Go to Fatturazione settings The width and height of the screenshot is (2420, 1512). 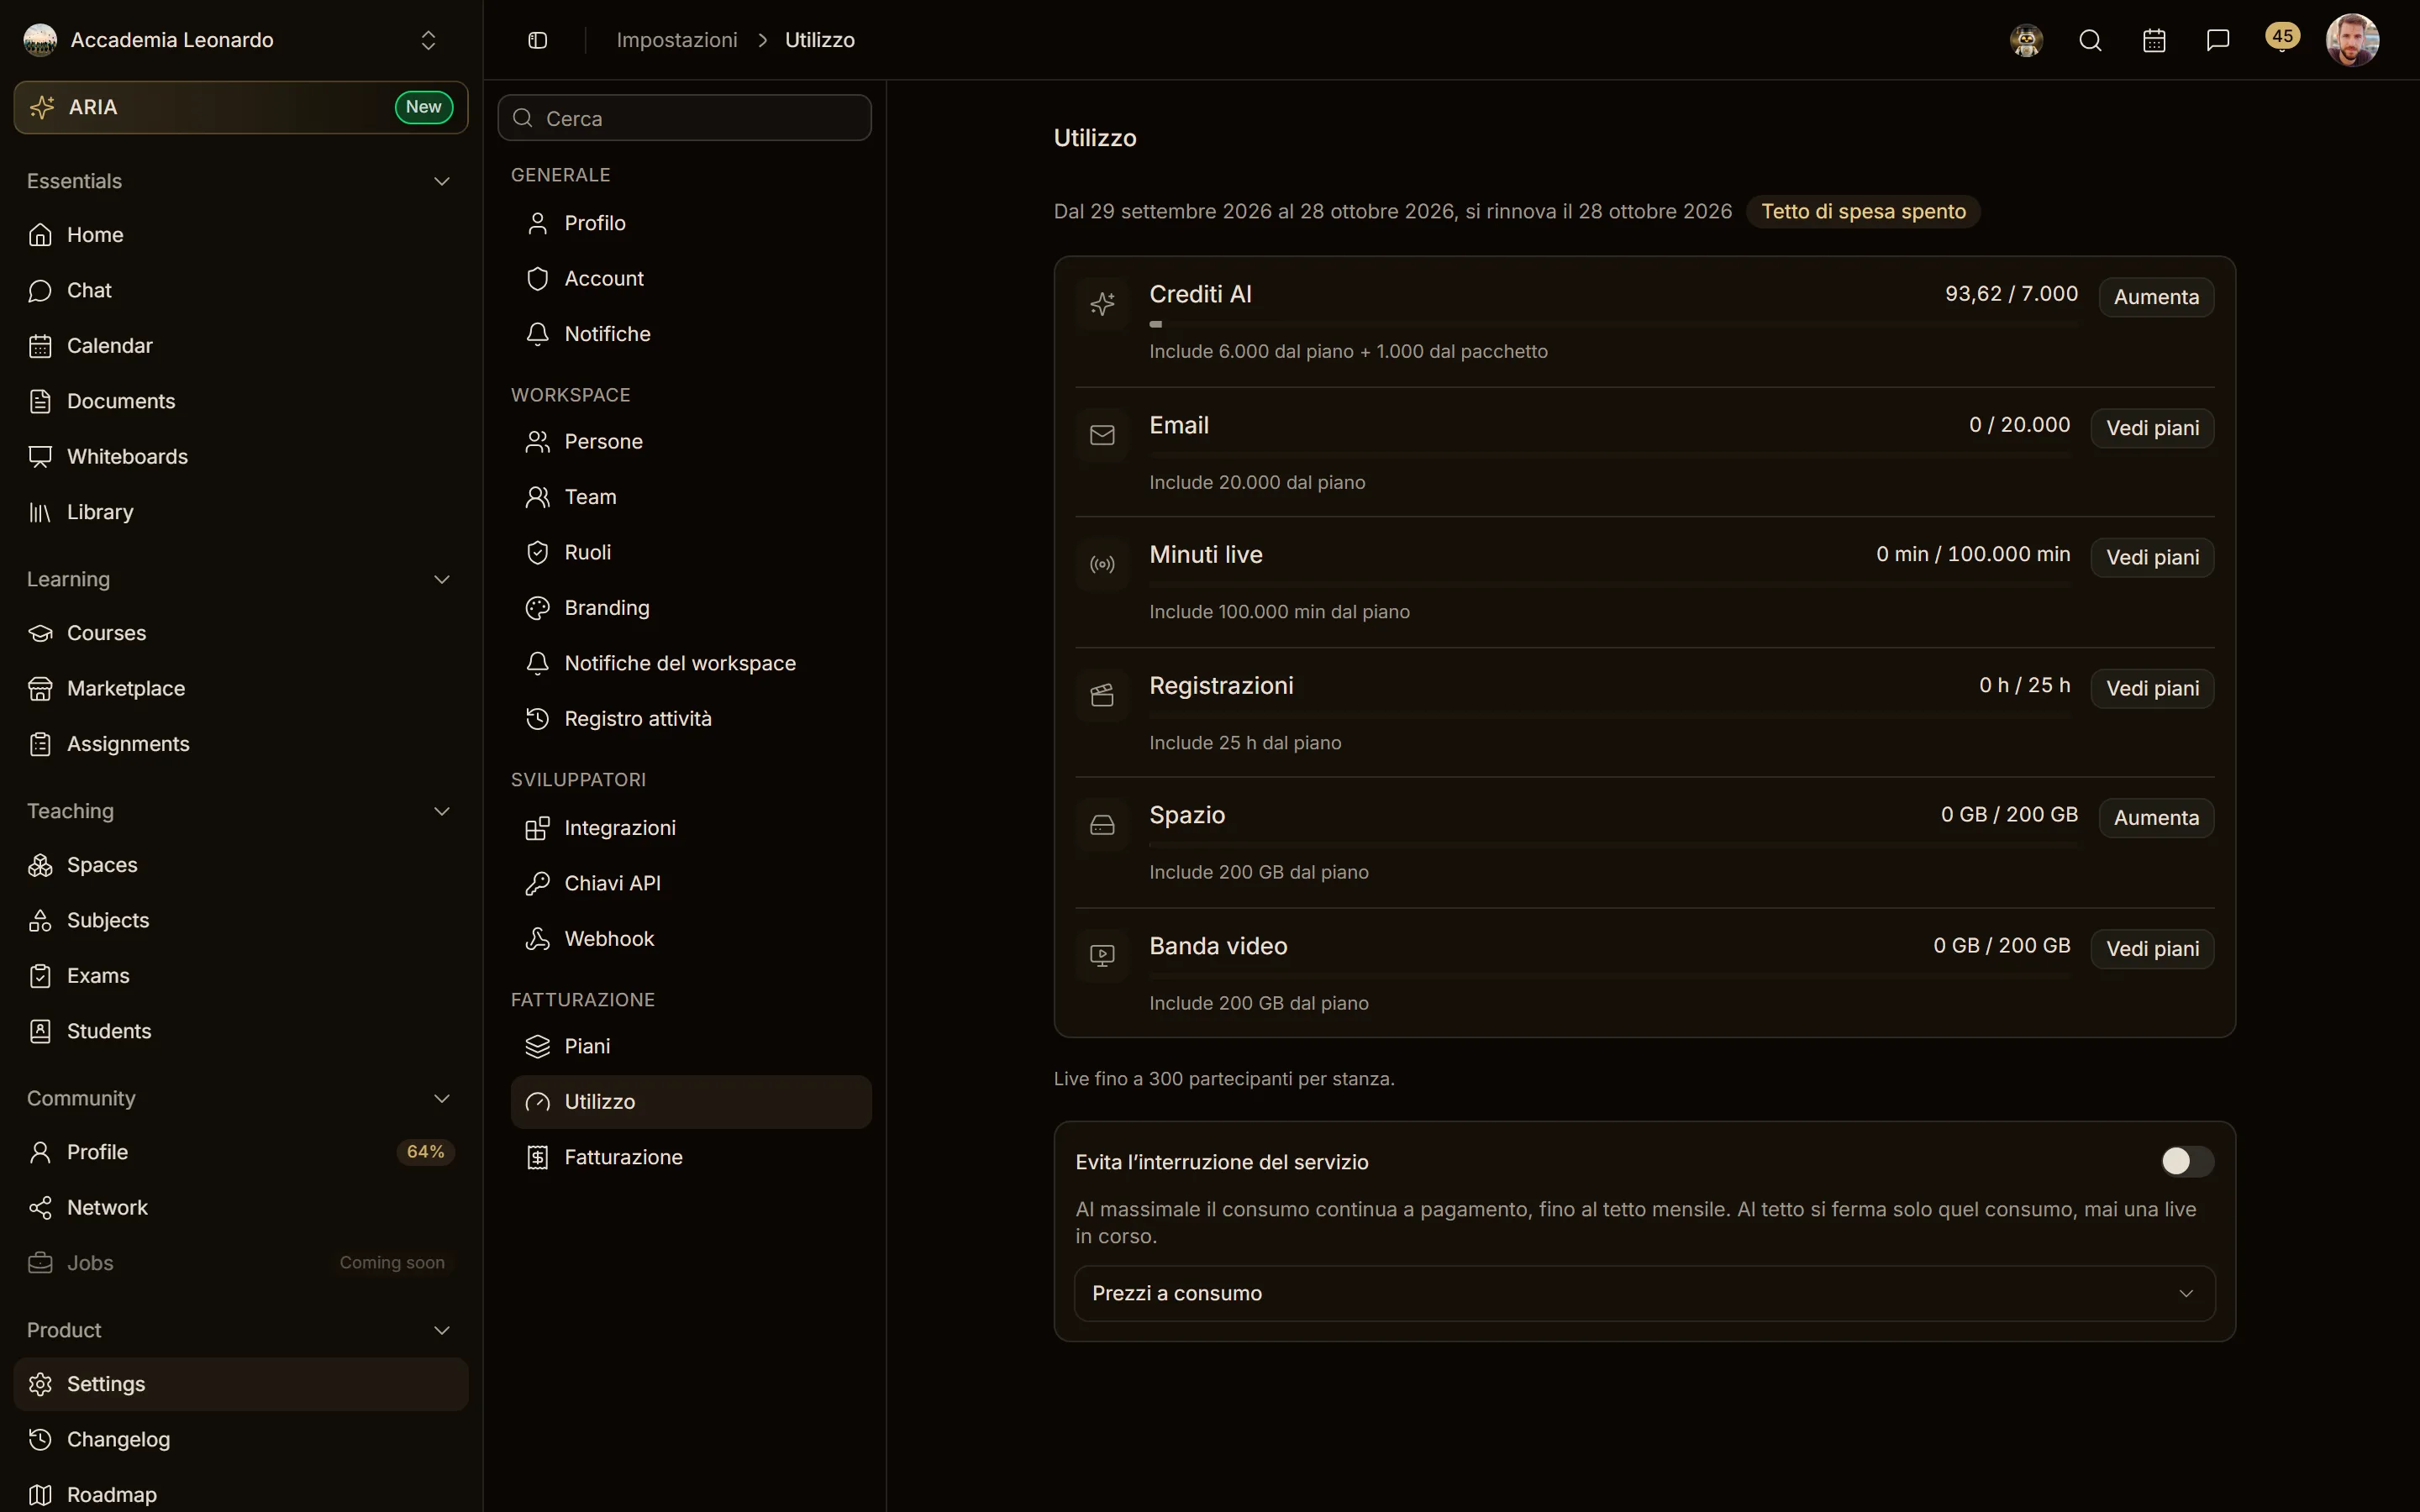click(691, 1157)
